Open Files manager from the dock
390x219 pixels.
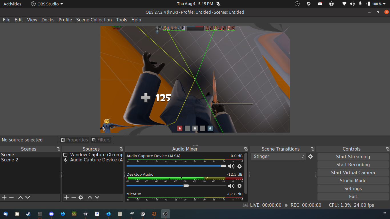(17, 214)
